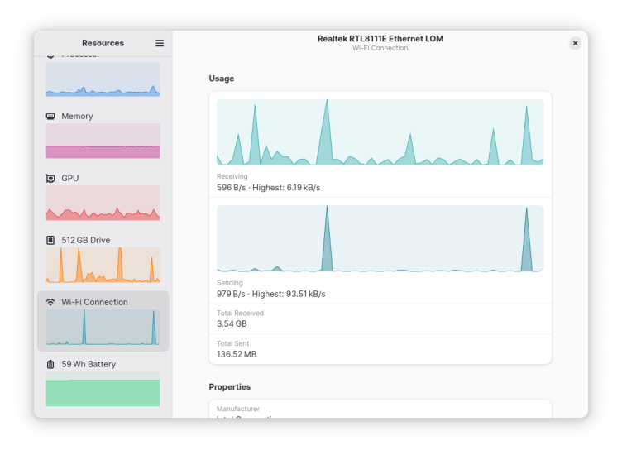Click the Memory chip icon

click(x=50, y=117)
